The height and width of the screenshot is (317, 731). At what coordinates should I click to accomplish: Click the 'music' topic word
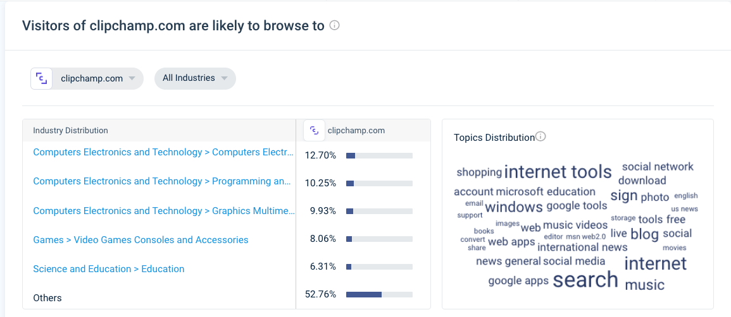pos(644,284)
